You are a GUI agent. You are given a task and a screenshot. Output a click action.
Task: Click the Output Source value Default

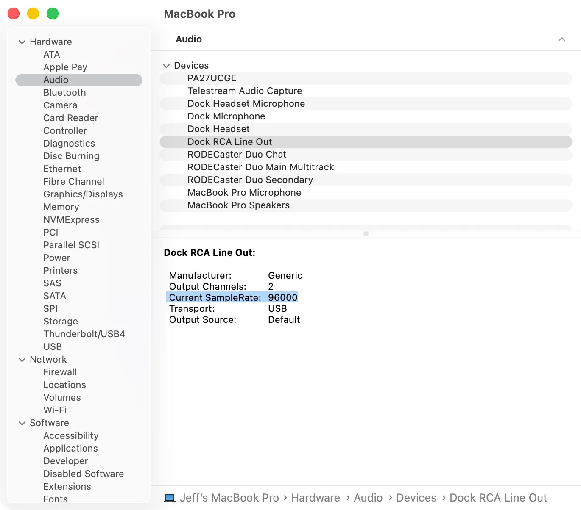pos(284,320)
